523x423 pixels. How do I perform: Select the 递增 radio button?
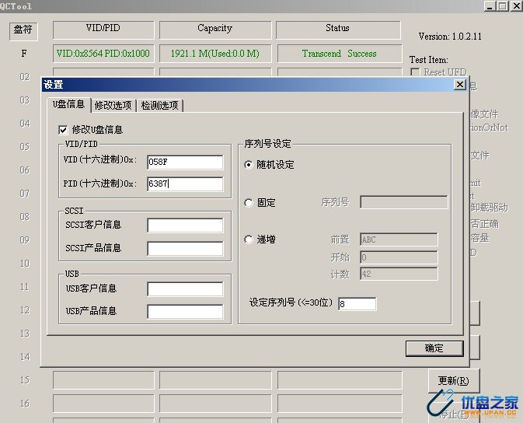click(249, 239)
